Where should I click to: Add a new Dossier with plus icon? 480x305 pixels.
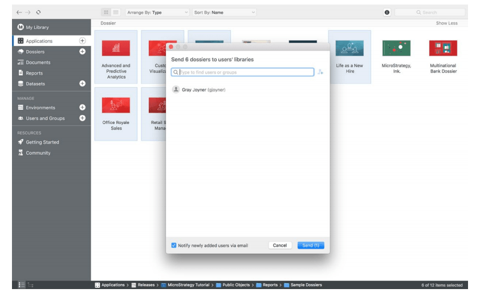(82, 52)
